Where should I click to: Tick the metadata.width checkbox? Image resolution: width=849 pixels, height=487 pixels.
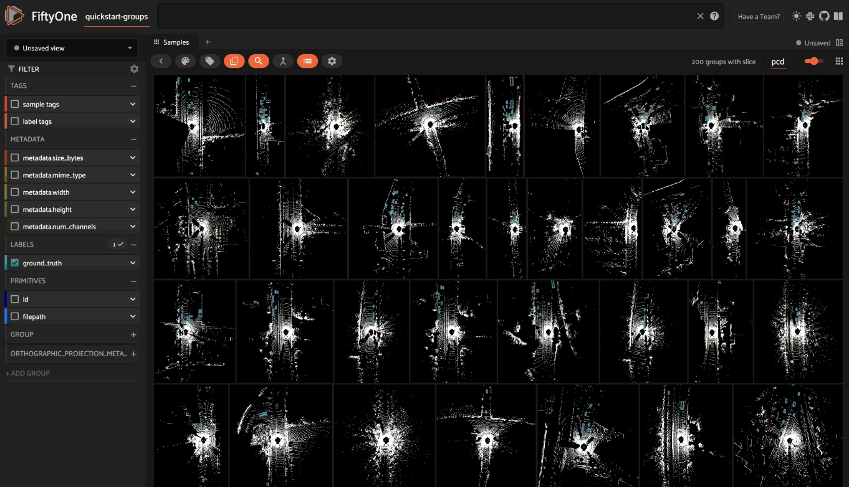pyautogui.click(x=15, y=192)
